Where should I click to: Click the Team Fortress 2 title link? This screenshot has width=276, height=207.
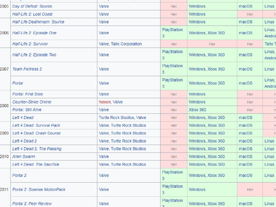point(27,69)
